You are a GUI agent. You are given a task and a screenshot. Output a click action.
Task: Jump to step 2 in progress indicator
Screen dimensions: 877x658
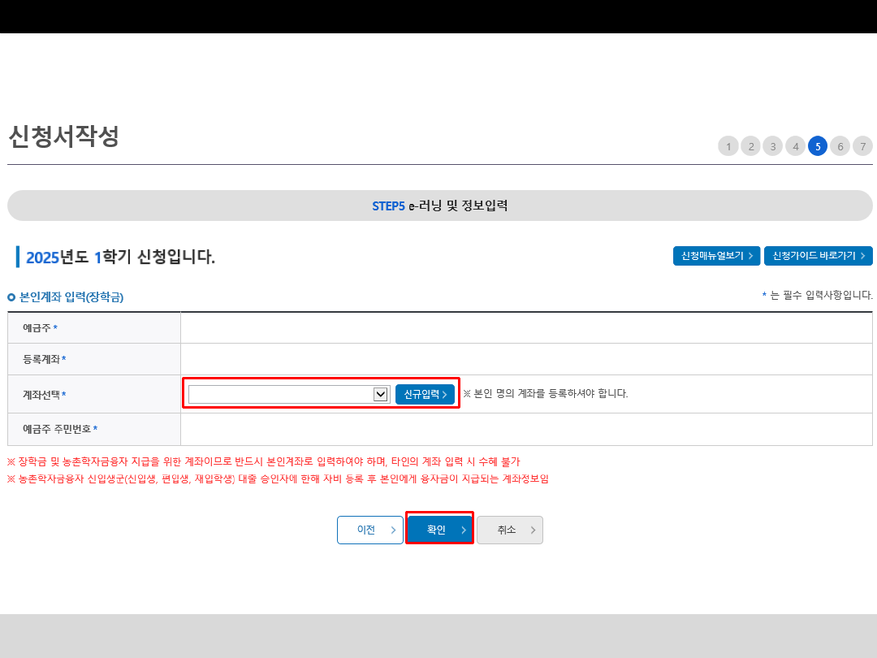point(751,146)
